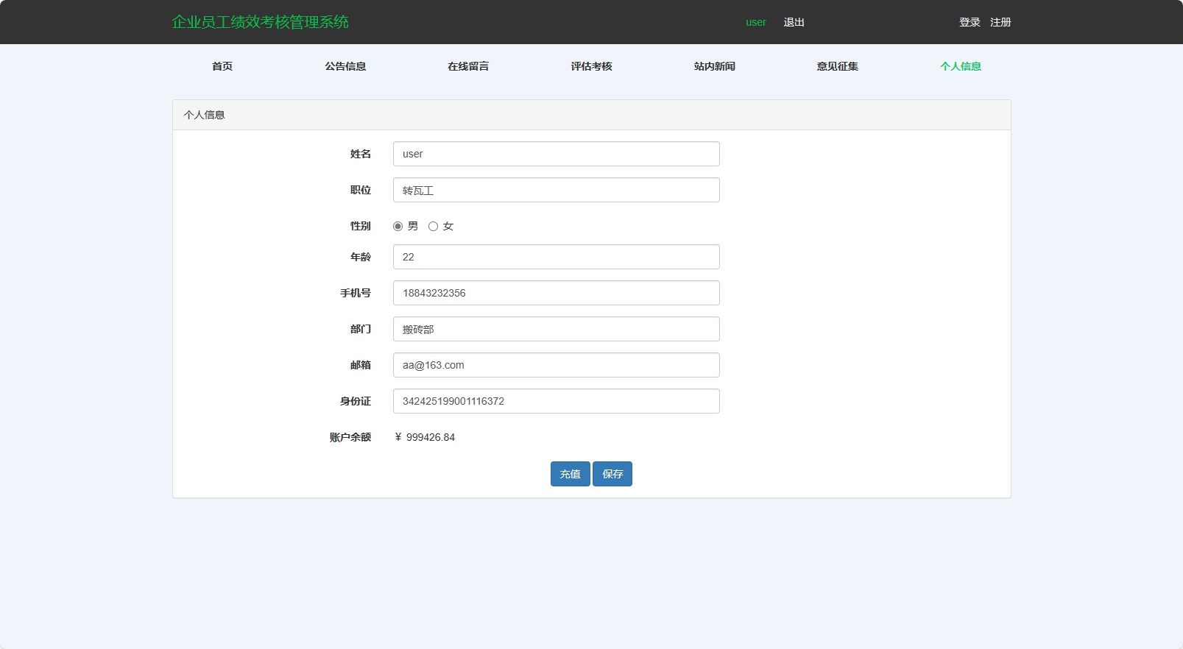This screenshot has width=1183, height=649.
Task: Select the 女 gender radio button
Action: (x=433, y=226)
